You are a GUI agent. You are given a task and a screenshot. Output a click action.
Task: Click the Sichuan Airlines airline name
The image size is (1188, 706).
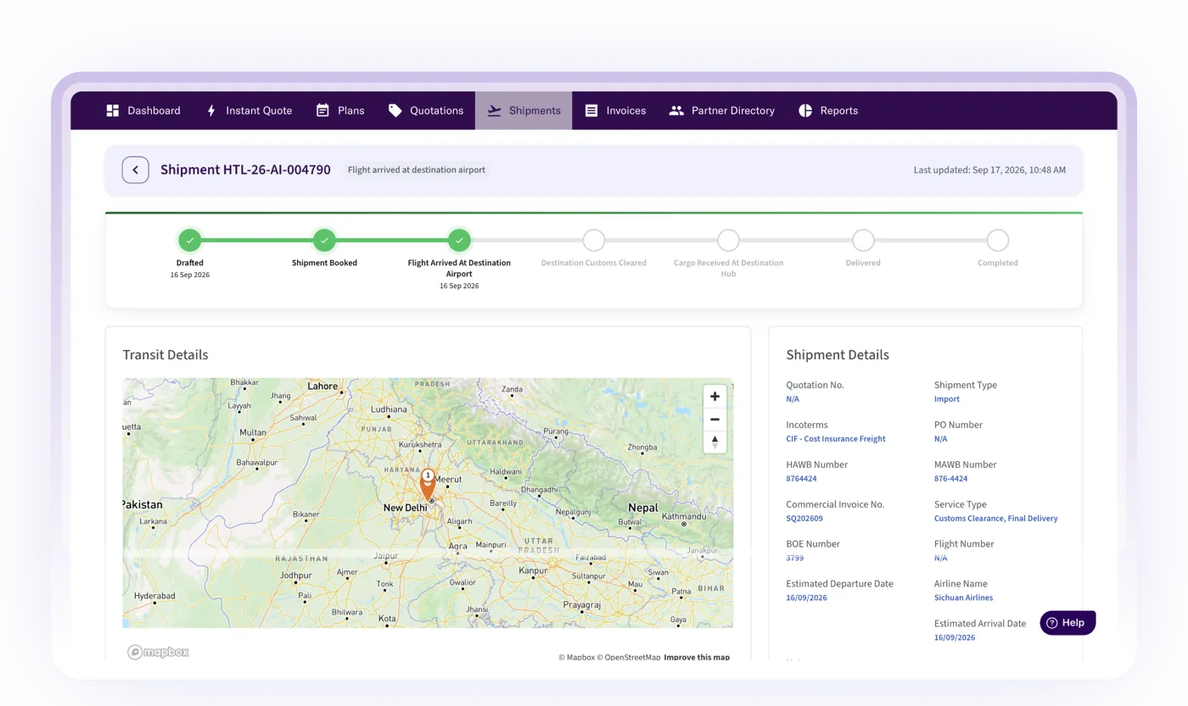963,598
